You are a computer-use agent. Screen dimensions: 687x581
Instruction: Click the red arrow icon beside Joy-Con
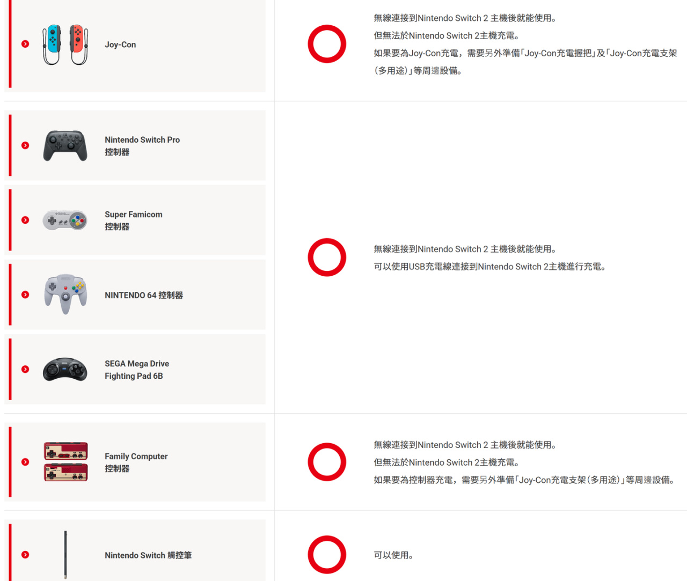point(25,44)
